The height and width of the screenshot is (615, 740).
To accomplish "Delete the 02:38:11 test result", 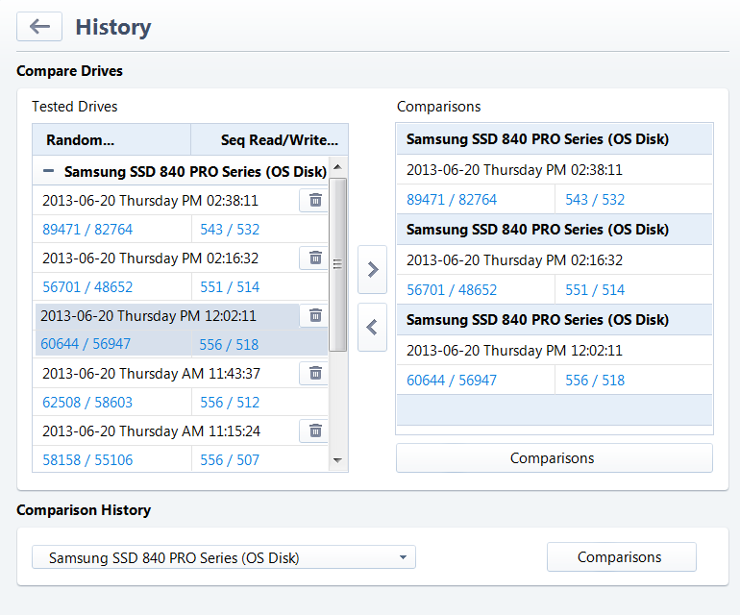I will point(315,200).
